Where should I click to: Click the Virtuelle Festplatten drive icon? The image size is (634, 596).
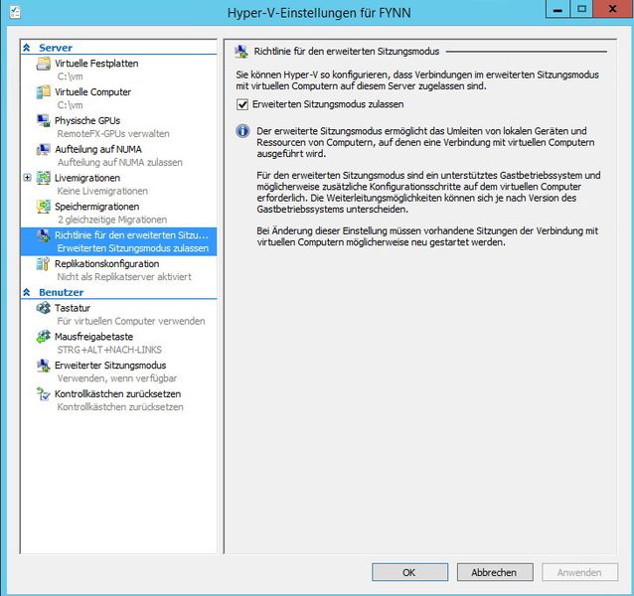click(x=44, y=64)
